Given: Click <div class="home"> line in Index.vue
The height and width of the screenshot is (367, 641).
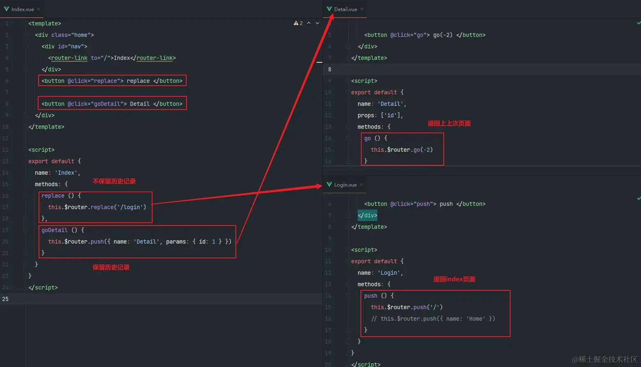Looking at the screenshot, I should pyautogui.click(x=64, y=35).
